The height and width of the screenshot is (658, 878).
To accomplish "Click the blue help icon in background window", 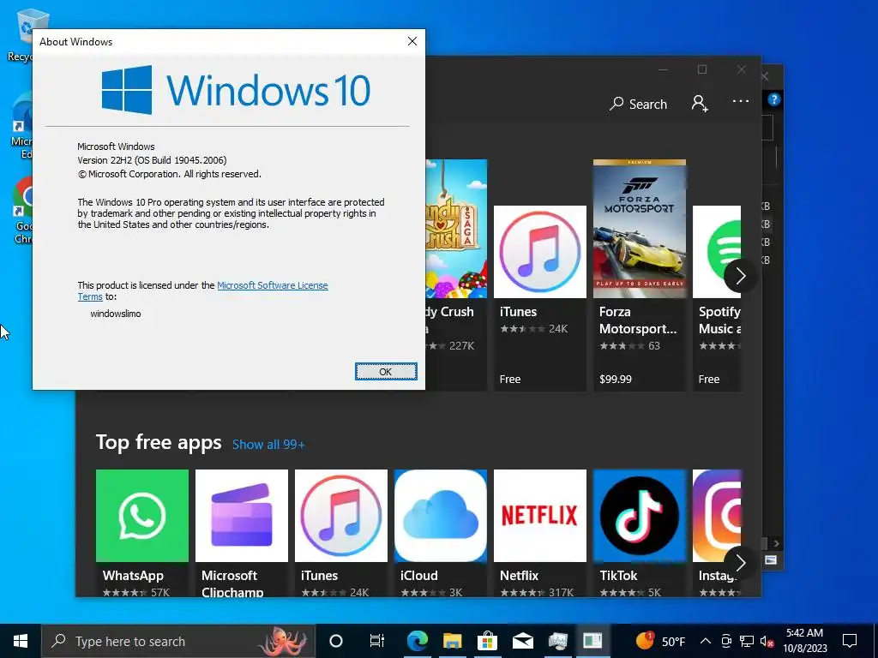I will click(774, 99).
